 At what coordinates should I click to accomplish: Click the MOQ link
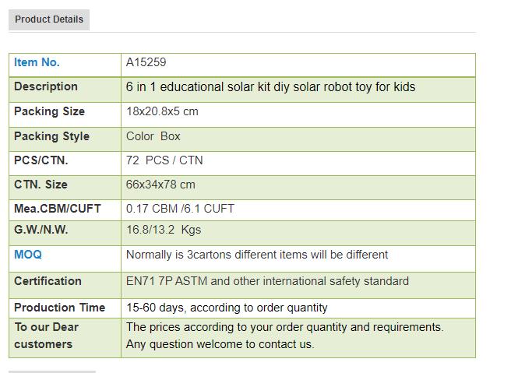click(28, 255)
